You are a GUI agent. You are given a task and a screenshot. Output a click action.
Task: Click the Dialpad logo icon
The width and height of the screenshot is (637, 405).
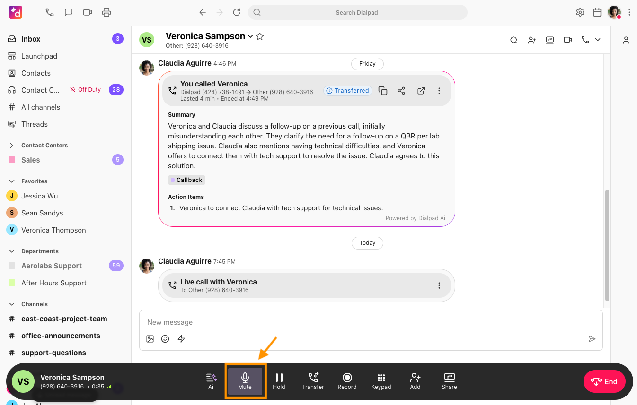point(16,12)
